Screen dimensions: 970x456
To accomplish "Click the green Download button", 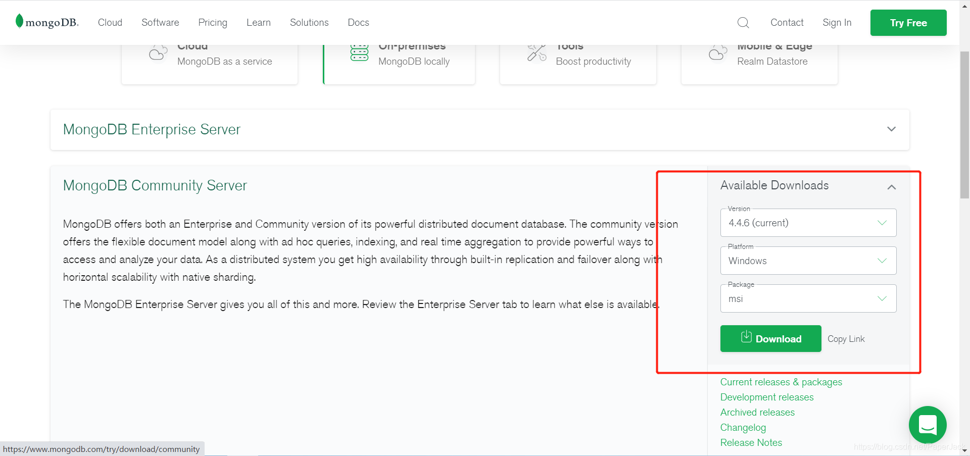I will tap(771, 339).
